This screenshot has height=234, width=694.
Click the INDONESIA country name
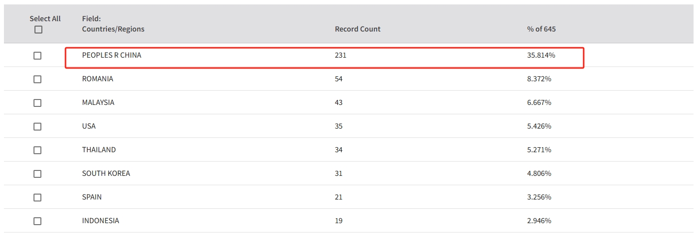[x=100, y=221]
